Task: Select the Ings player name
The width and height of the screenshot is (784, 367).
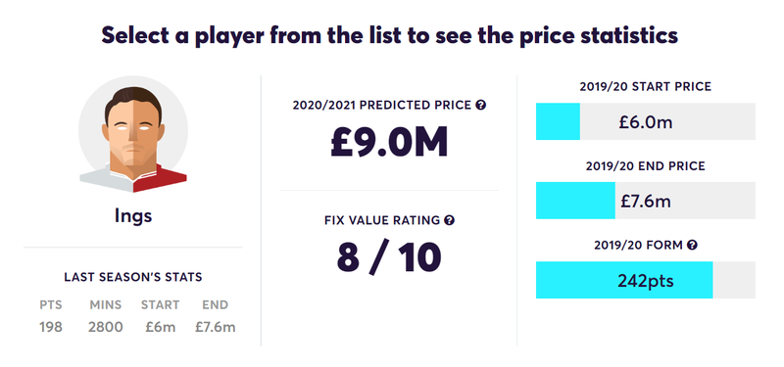Action: (133, 215)
